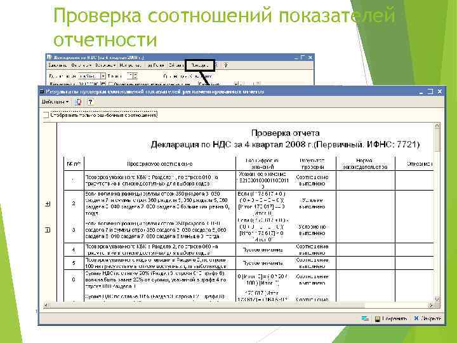This screenshot has height=343, width=457.
Task: Click the Проверка button in declaration window
Action: point(200,65)
